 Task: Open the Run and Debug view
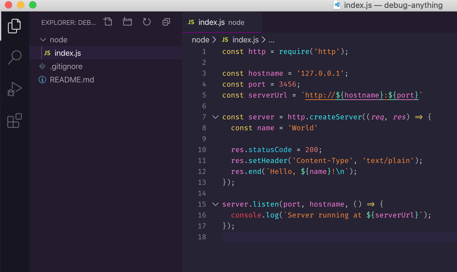(14, 88)
